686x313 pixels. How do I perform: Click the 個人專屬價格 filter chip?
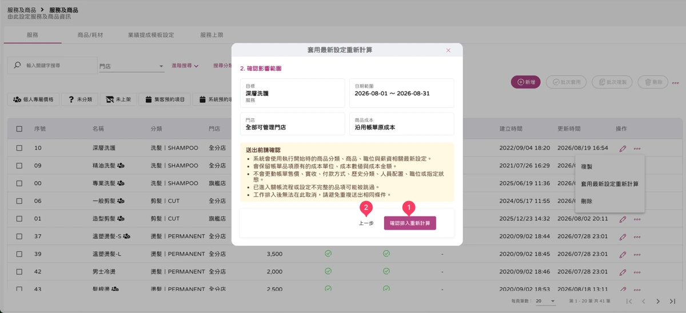33,99
